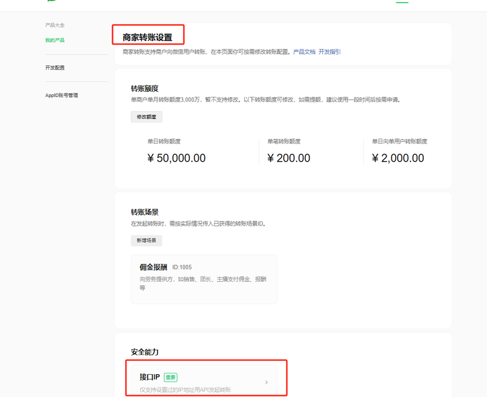
Task: Open 产品大全 in the sidebar
Action: coord(55,25)
